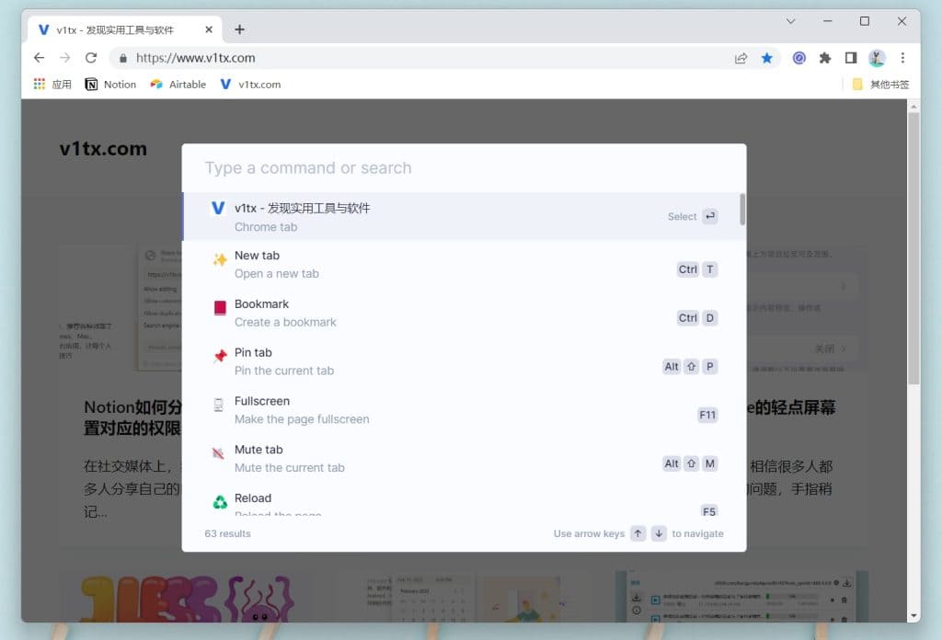Click the red pushpin icon
Screen dimensions: 942x640
coord(220,356)
